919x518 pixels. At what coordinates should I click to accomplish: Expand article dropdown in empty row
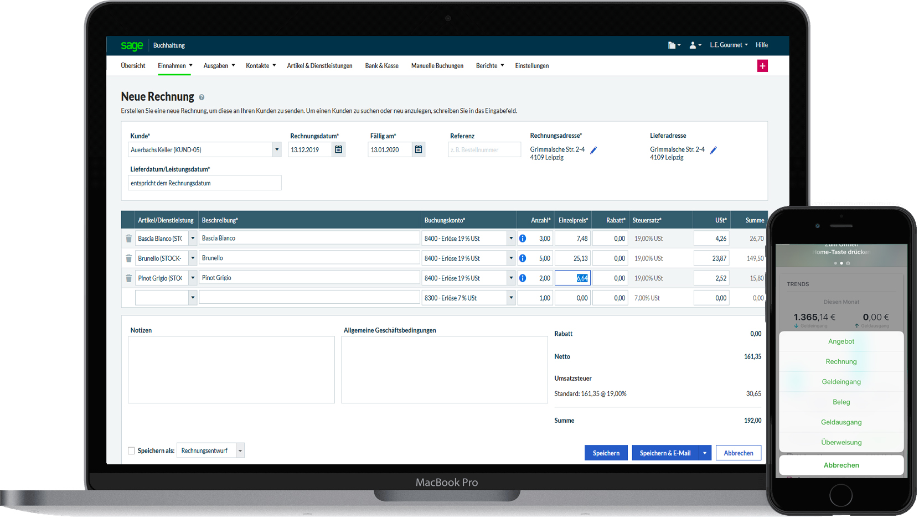(193, 298)
